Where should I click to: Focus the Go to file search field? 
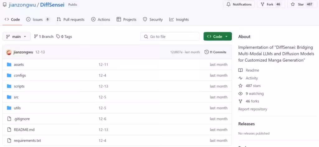[170, 36]
